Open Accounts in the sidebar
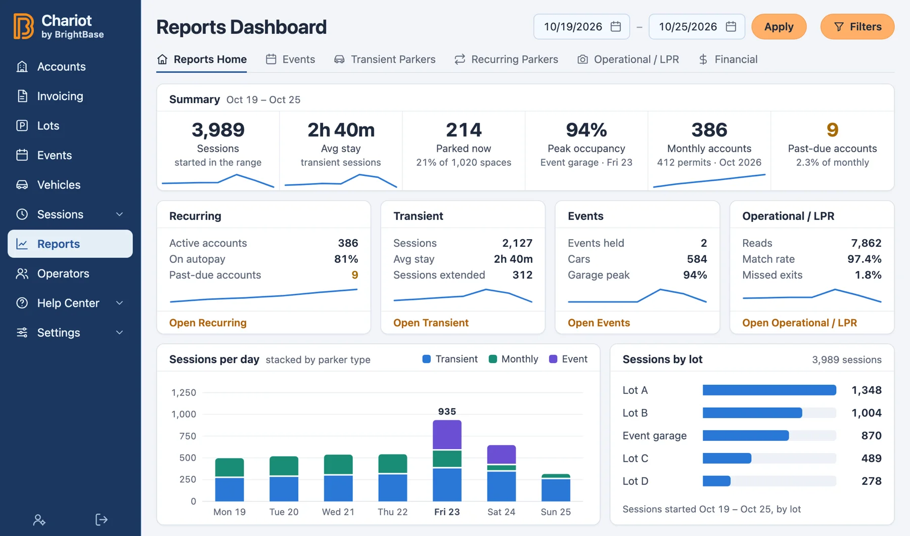 (70, 67)
